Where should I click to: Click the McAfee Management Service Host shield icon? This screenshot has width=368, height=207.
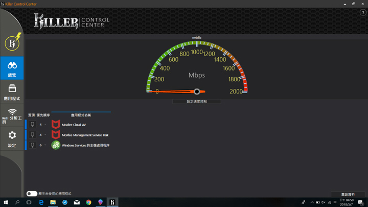pyautogui.click(x=56, y=135)
